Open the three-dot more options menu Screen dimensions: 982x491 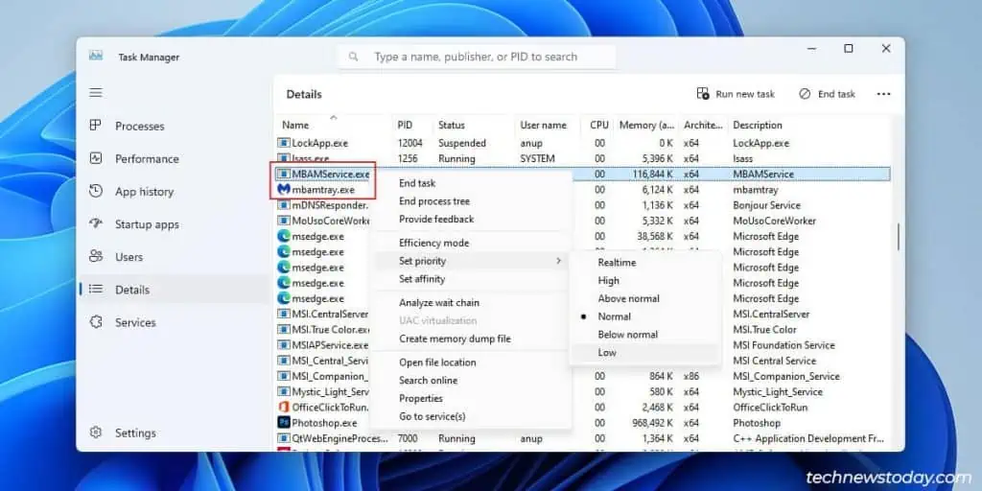coord(883,94)
